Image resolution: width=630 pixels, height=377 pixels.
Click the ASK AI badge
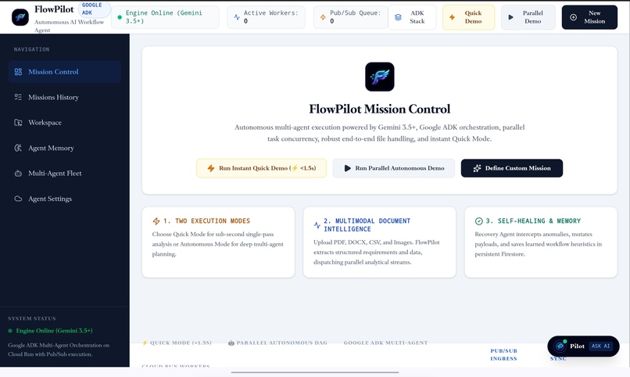(x=600, y=346)
